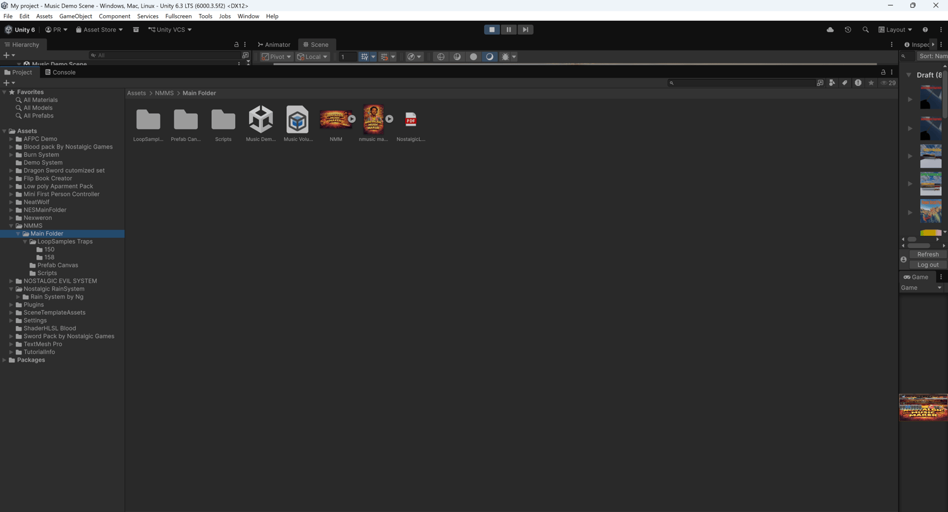
Task: Click the Sort: Name button
Action: (932, 56)
